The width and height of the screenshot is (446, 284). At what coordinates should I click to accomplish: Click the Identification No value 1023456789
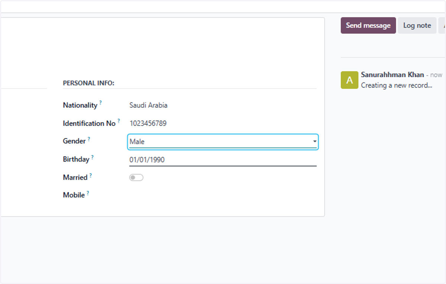148,123
